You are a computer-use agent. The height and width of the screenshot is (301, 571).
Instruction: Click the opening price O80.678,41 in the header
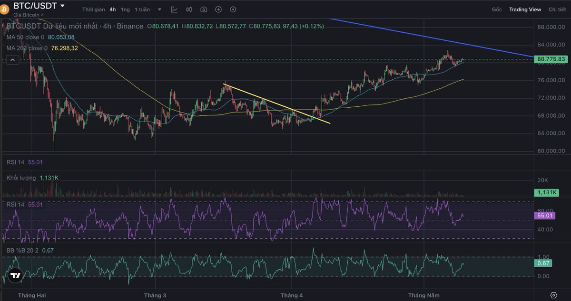point(163,26)
